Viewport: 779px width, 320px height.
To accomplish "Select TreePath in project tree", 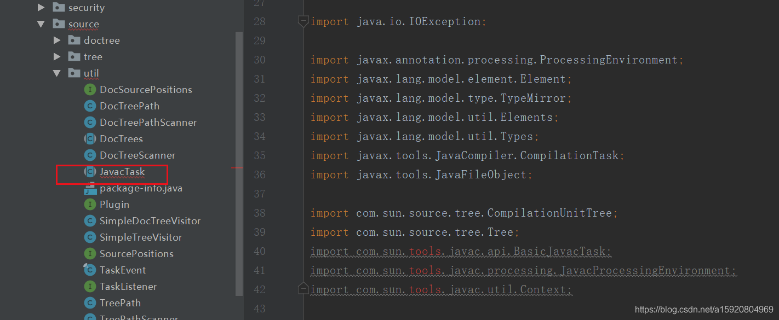I will click(120, 303).
